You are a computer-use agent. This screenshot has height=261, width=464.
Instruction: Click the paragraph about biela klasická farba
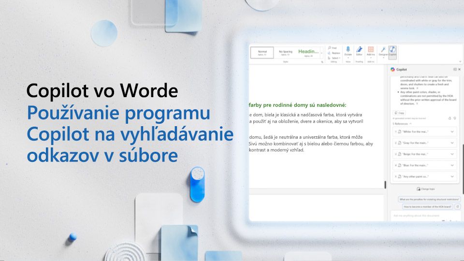tap(306, 118)
